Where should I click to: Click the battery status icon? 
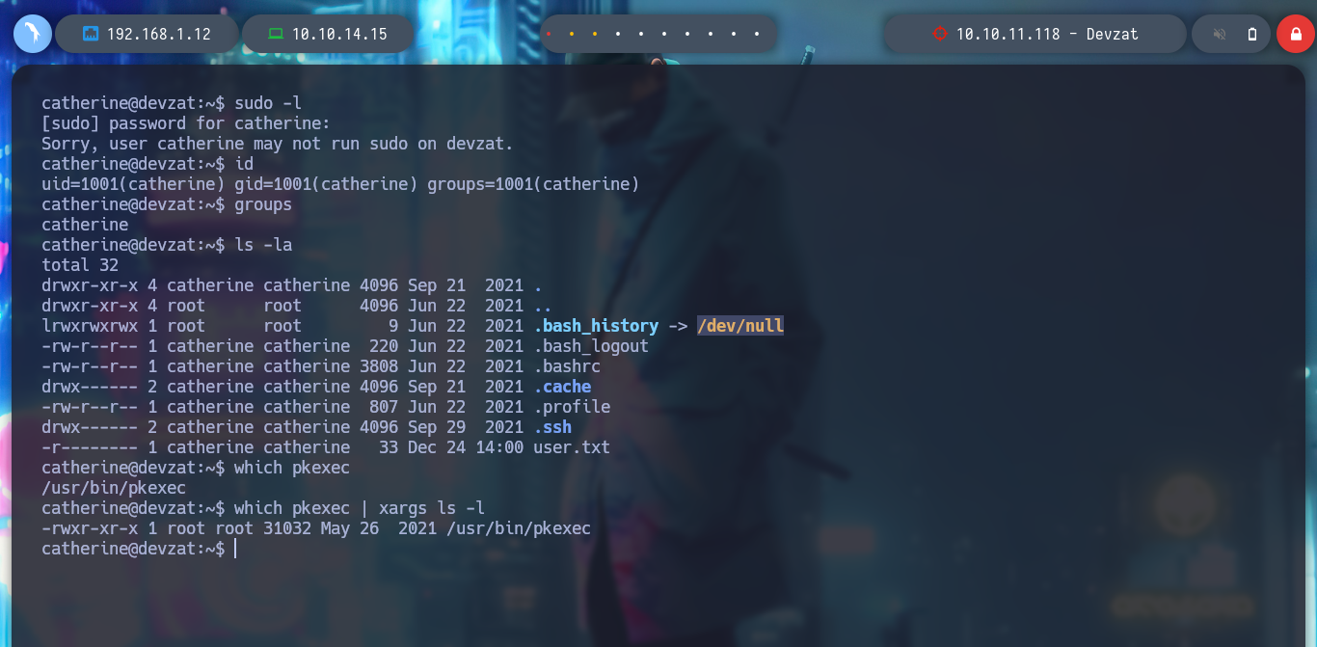[x=1252, y=34]
